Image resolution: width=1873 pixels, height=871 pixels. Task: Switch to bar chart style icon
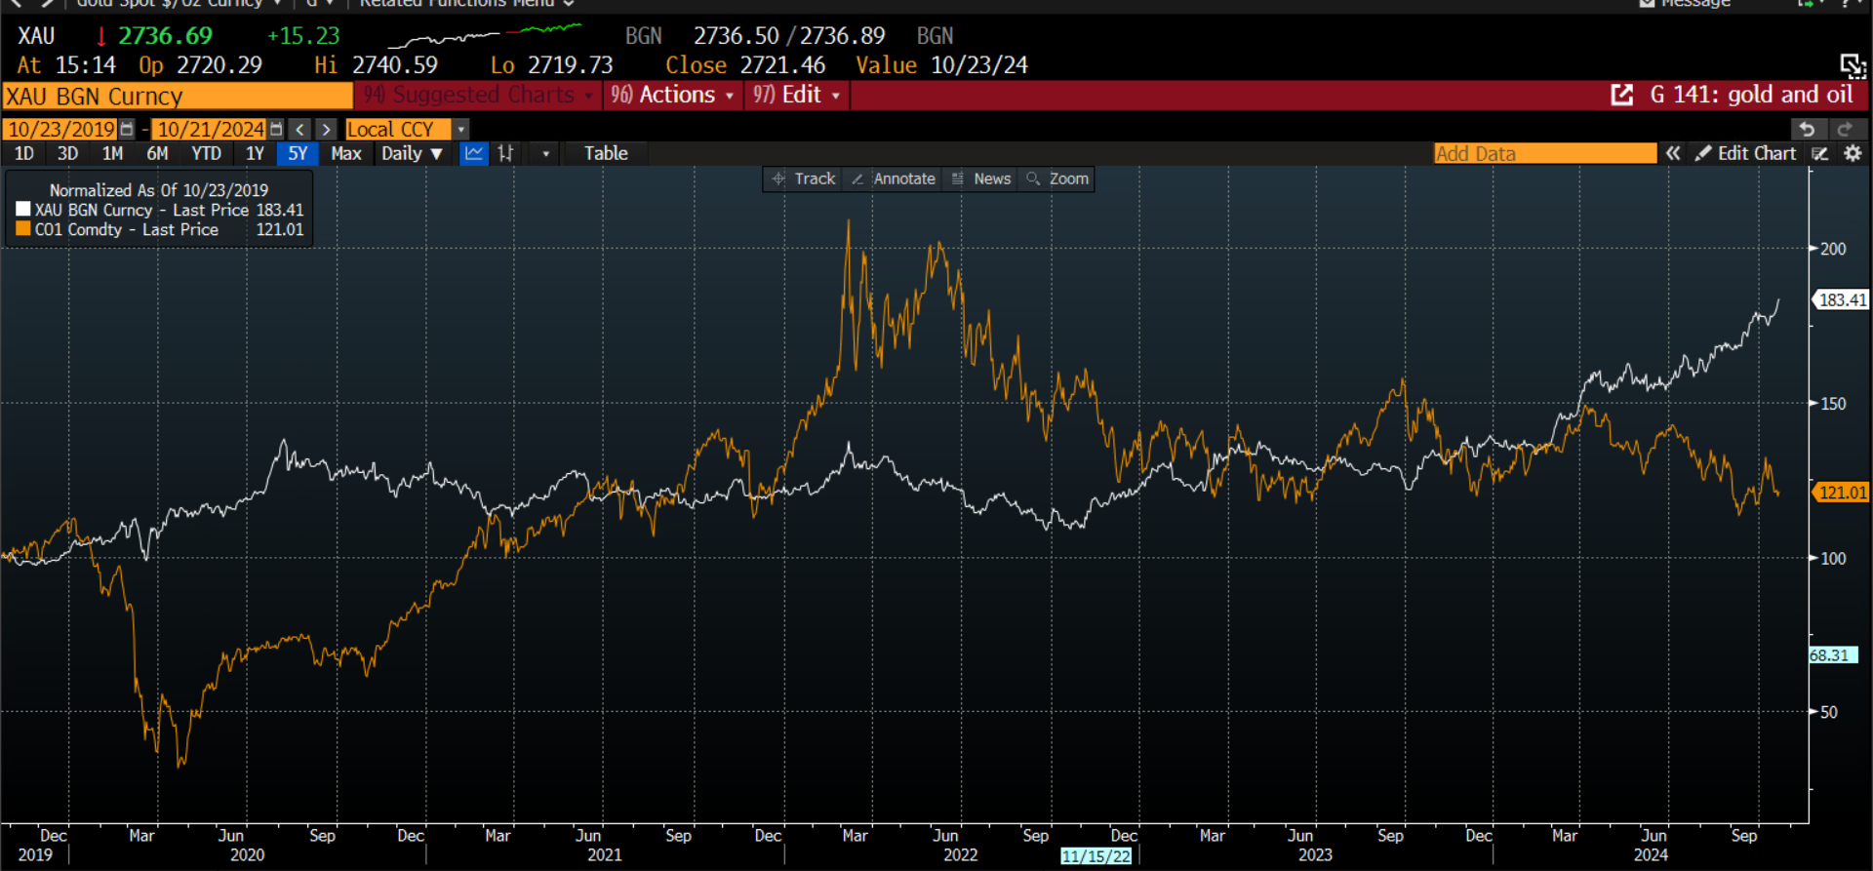pos(505,153)
